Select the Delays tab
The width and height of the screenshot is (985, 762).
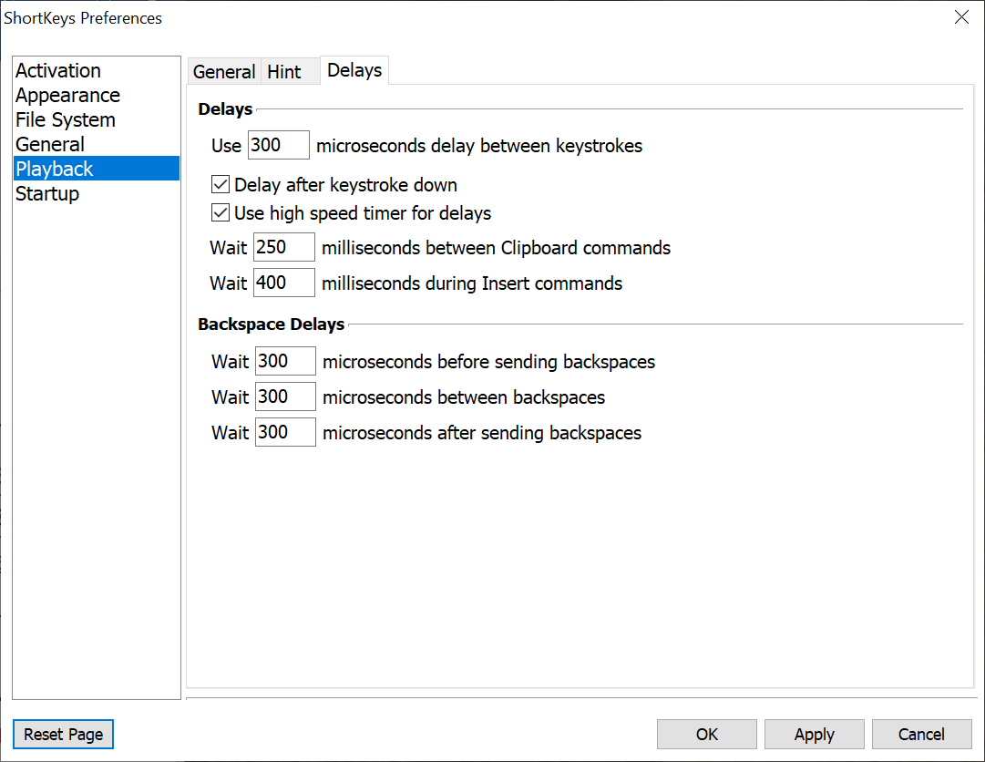click(x=354, y=70)
